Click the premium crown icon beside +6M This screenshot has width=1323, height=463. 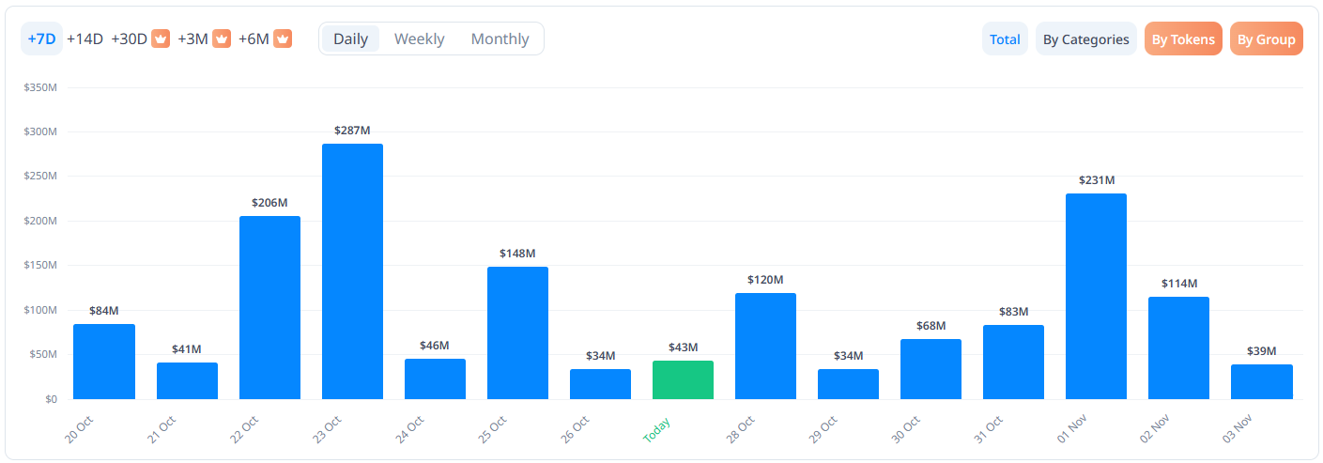[x=283, y=39]
